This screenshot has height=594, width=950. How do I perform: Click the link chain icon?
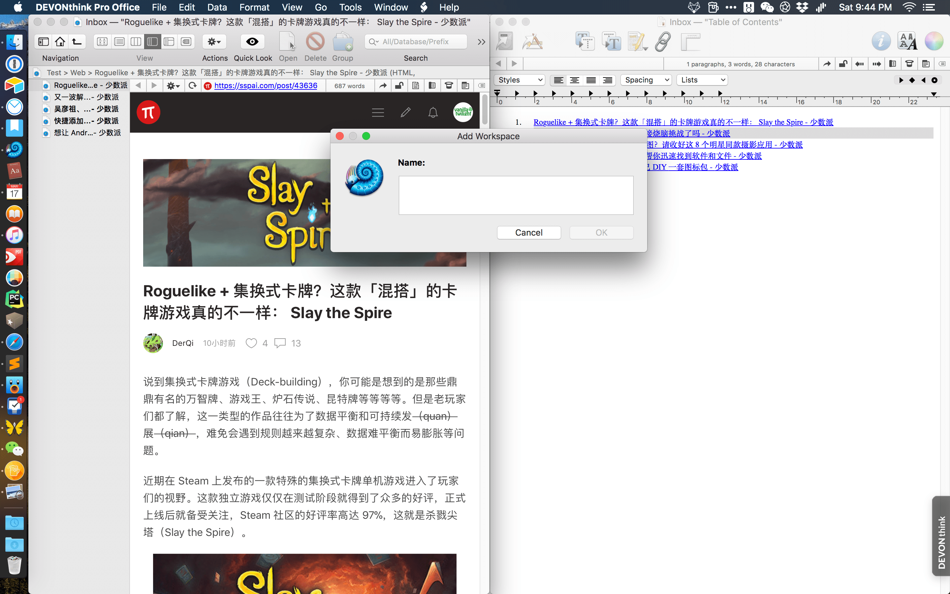click(x=663, y=42)
